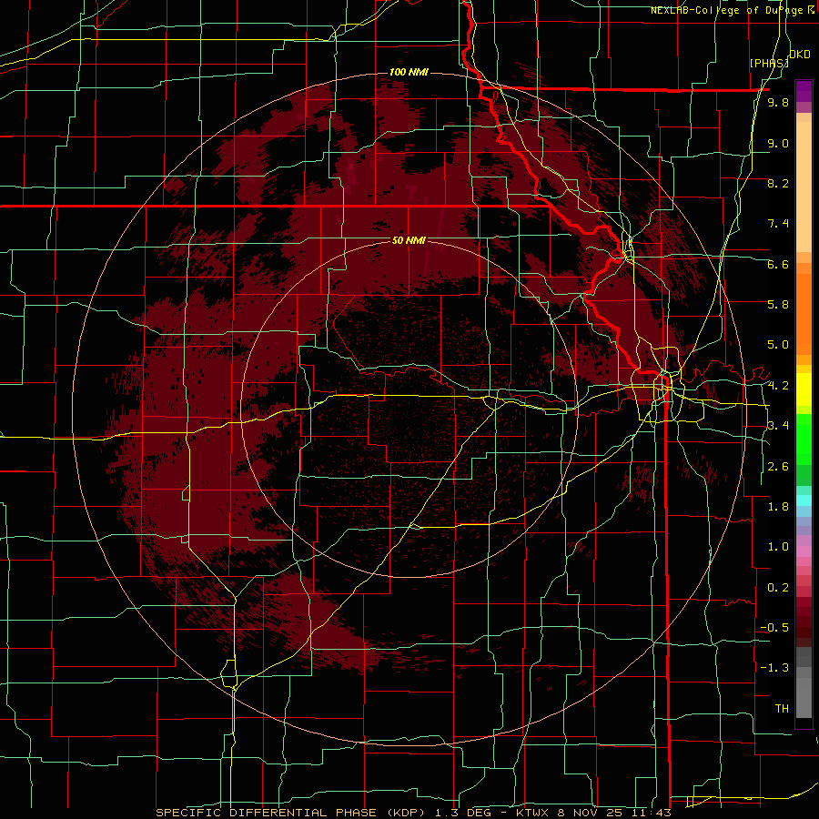Click the DKD label above the color scale
This screenshot has width=819, height=819.
tap(800, 55)
